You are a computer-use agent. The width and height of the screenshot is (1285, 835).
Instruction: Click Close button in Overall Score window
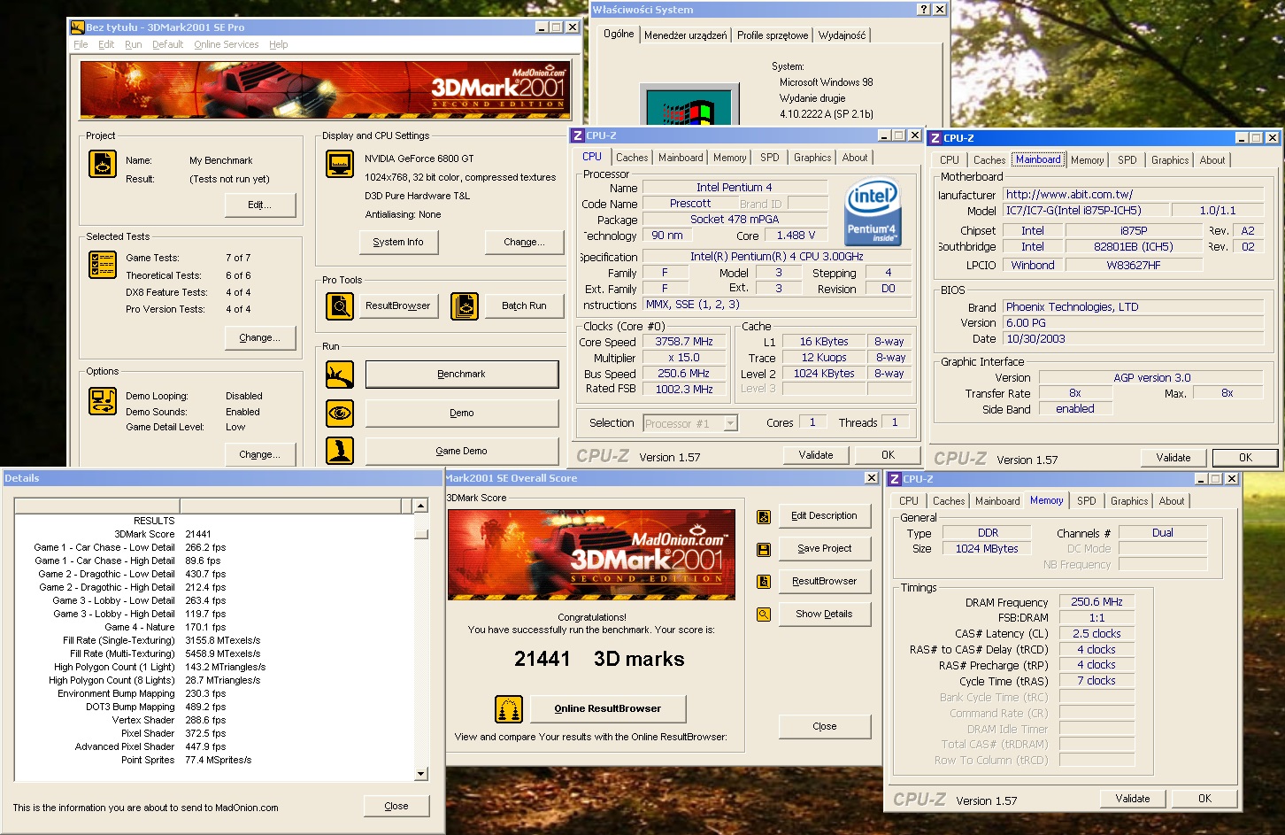825,726
